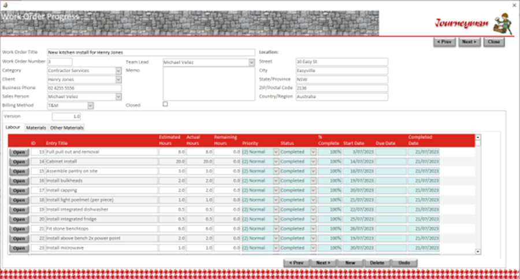Click the bottom < Prev record button
520x279 pixels.
tap(296, 263)
